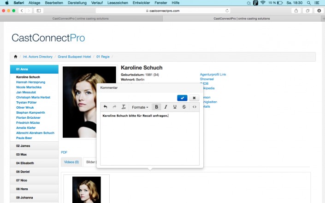The width and height of the screenshot is (325, 203).
Task: Select Christoph Maria Herbst in the list
Action: (x=33, y=97)
